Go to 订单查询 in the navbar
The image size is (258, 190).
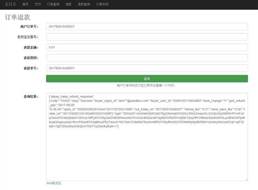tap(53, 4)
